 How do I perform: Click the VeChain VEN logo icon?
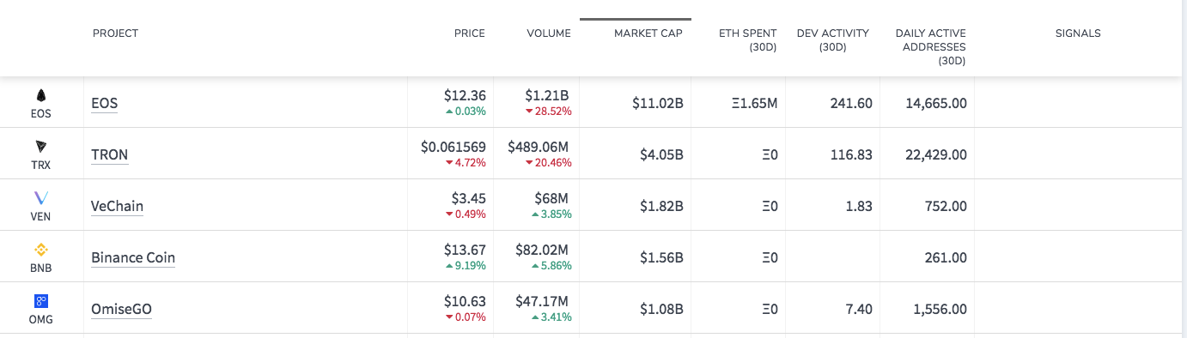(40, 198)
